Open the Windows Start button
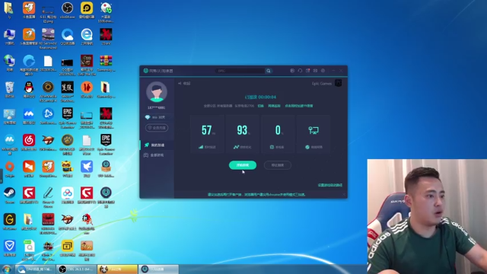This screenshot has height=274, width=487. tap(7, 269)
